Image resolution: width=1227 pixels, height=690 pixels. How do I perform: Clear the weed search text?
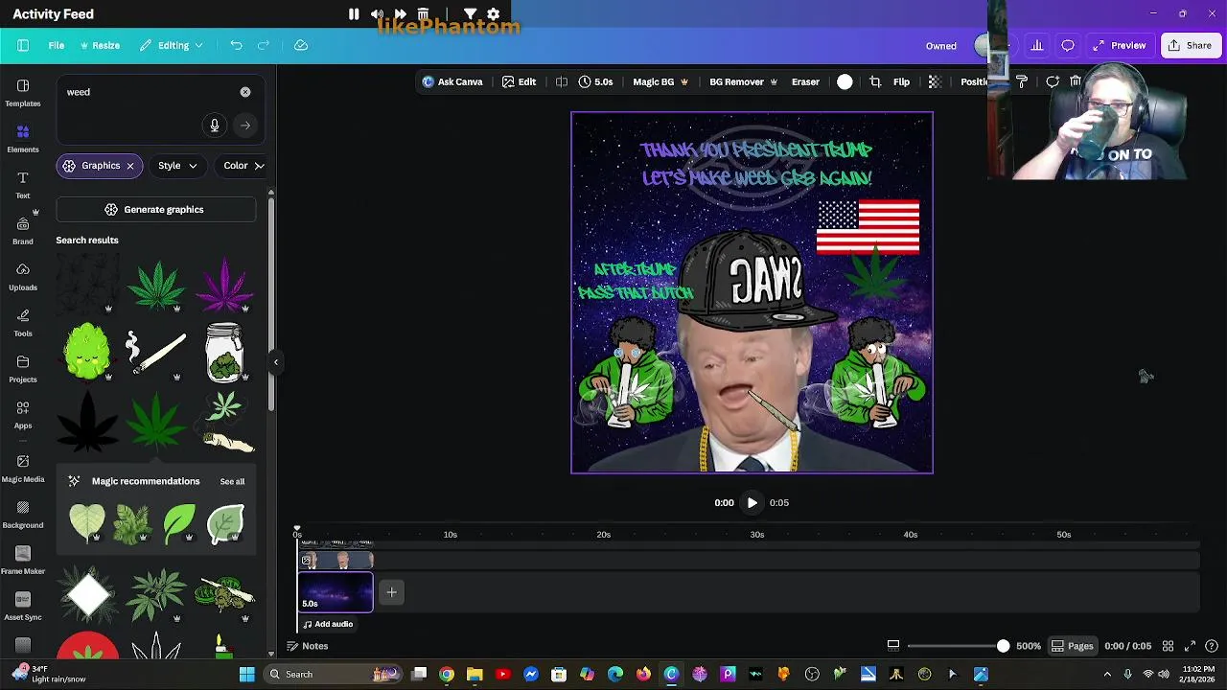click(245, 92)
